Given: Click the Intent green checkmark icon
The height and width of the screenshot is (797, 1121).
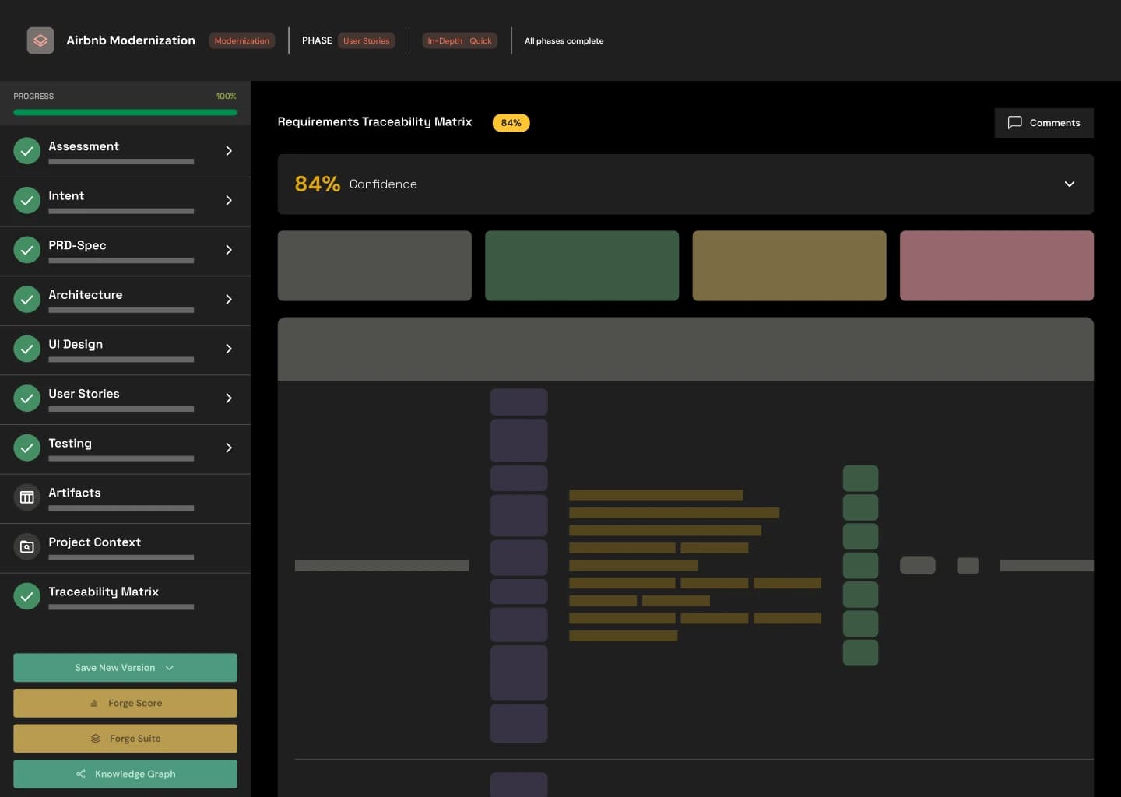Looking at the screenshot, I should pos(27,201).
